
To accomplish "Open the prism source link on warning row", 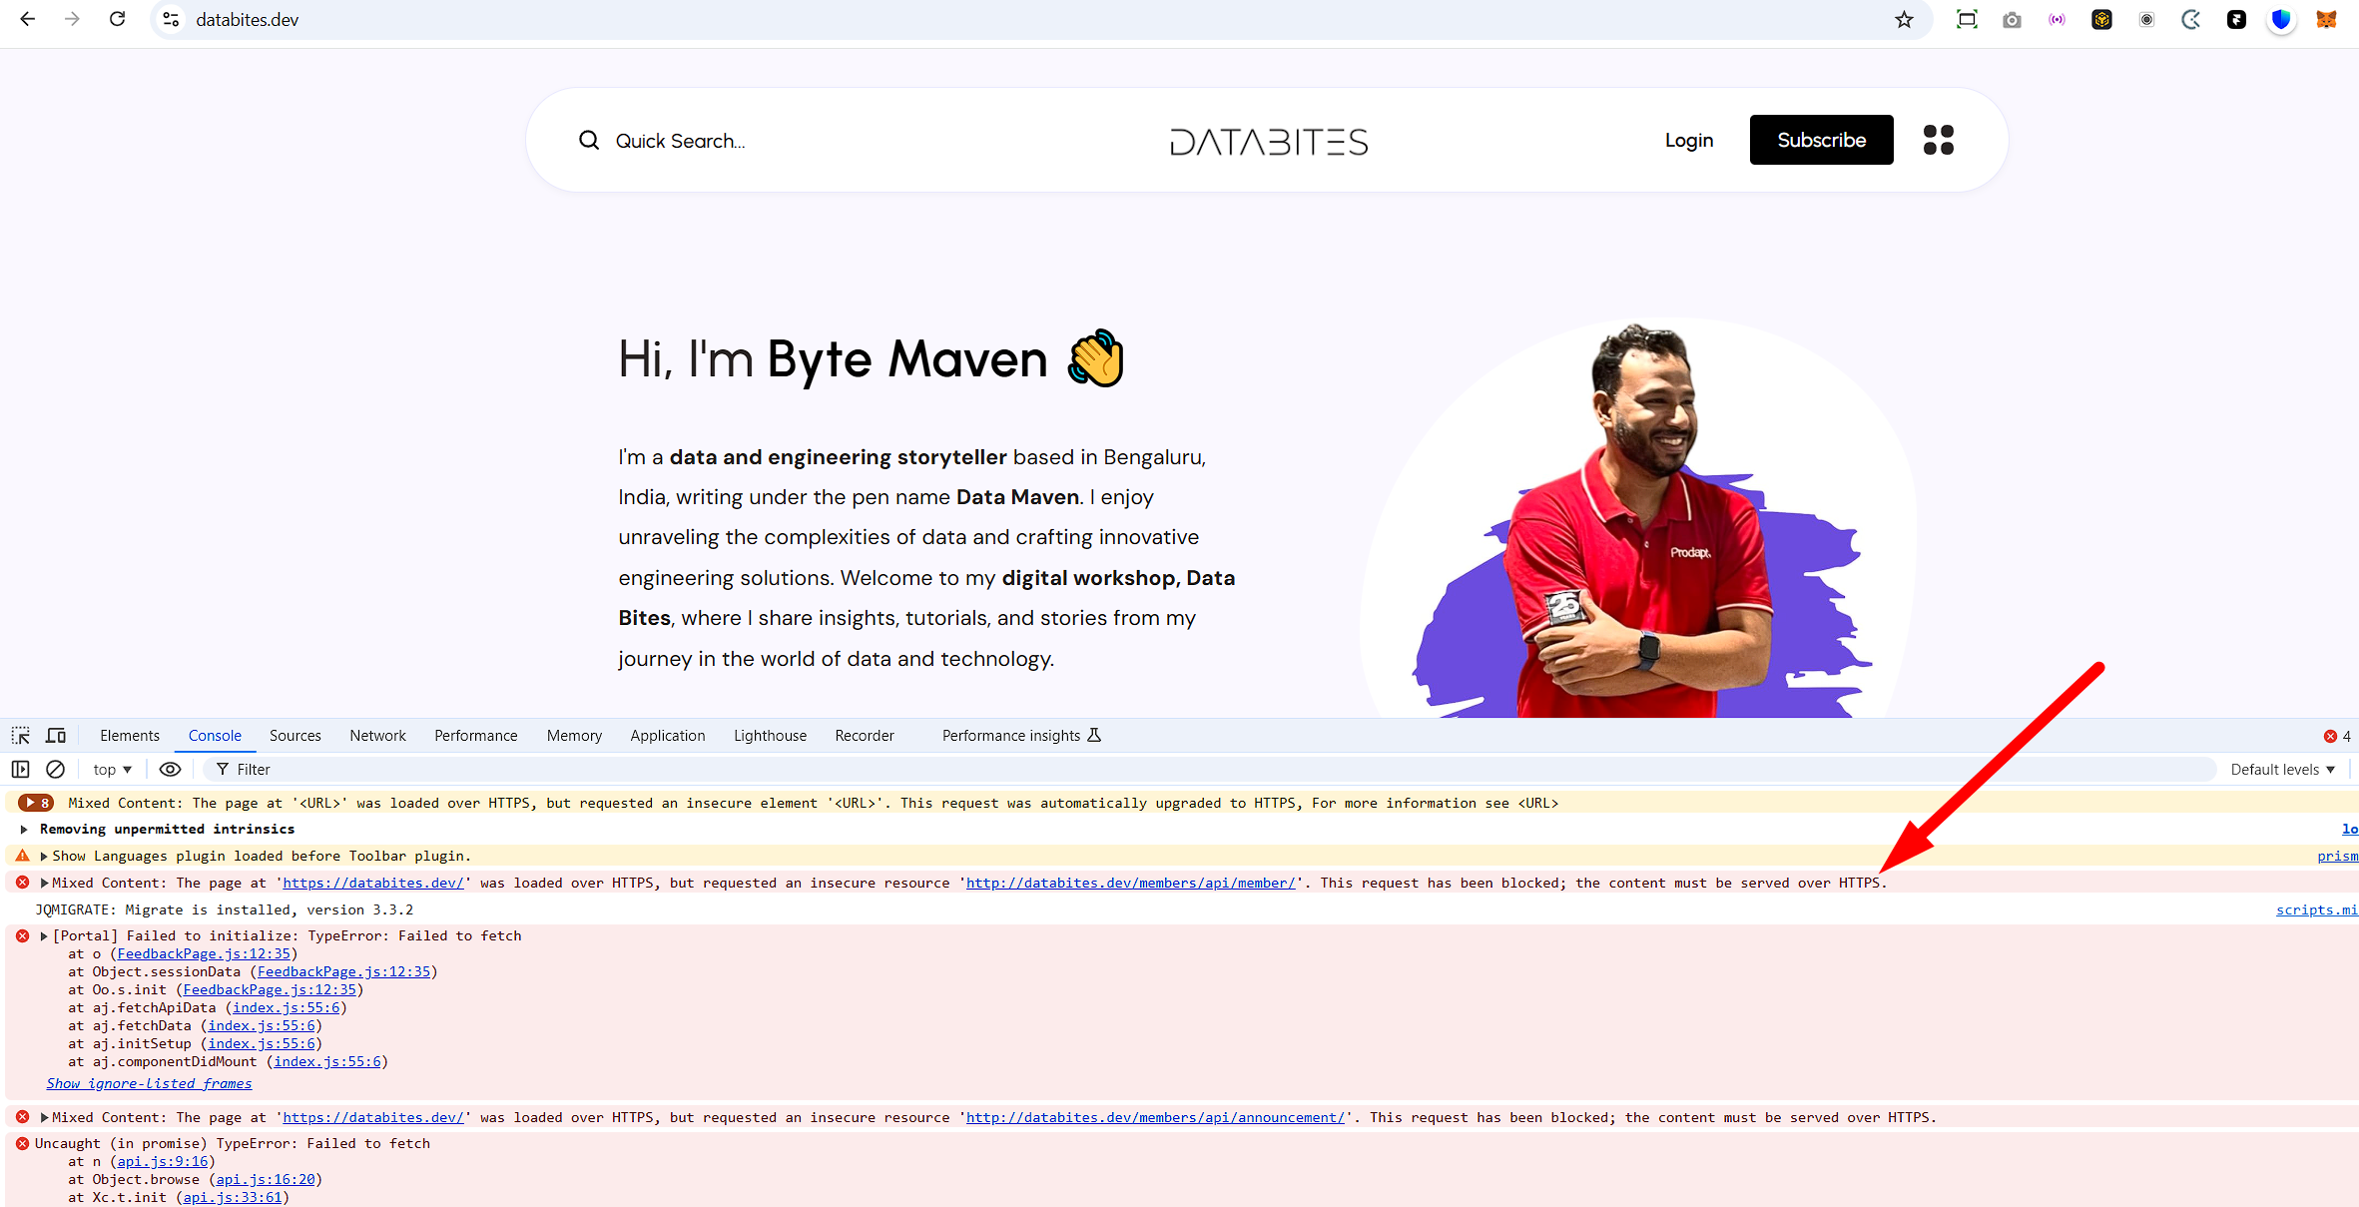I will (x=2337, y=857).
